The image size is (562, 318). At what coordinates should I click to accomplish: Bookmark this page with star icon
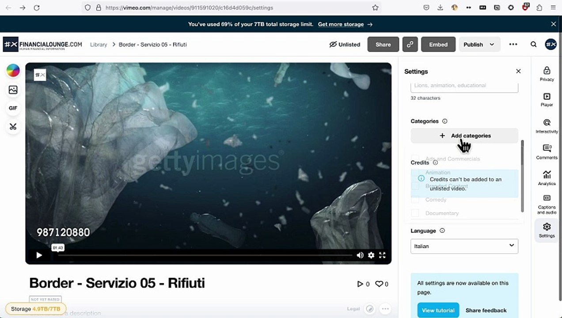[375, 8]
